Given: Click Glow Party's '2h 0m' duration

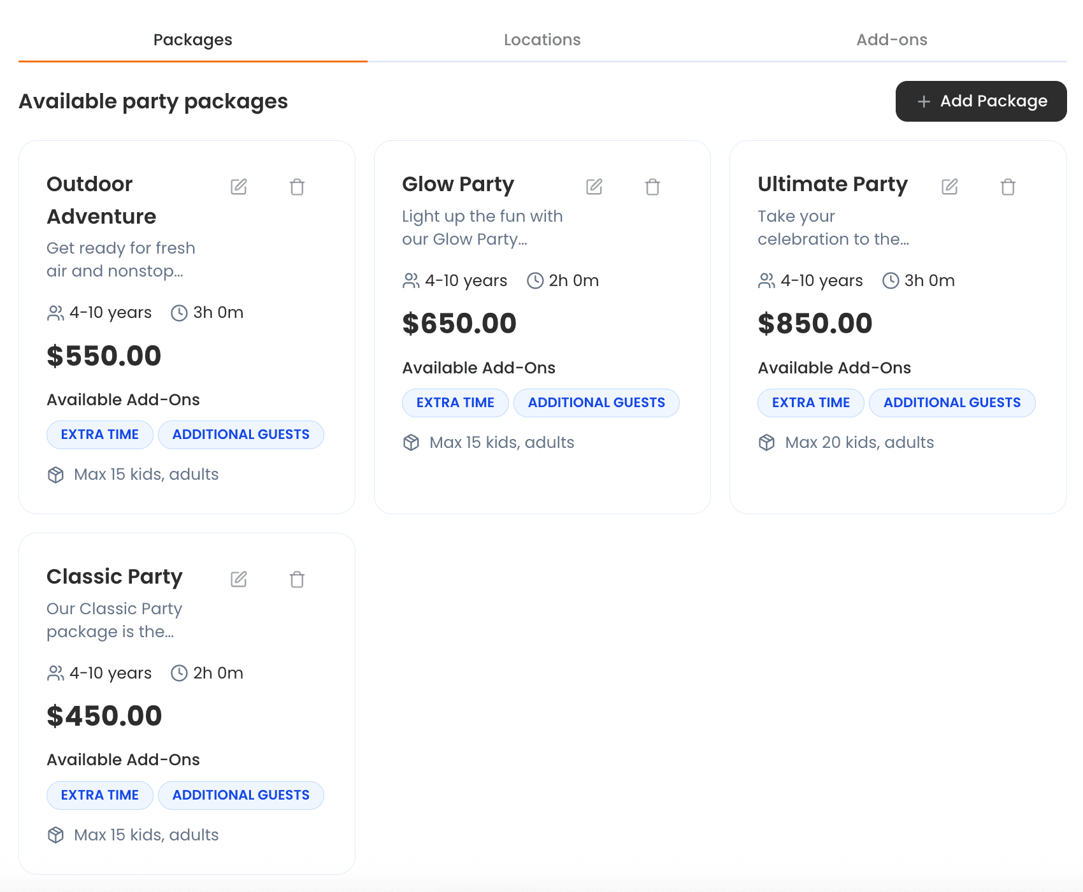Looking at the screenshot, I should 574,281.
